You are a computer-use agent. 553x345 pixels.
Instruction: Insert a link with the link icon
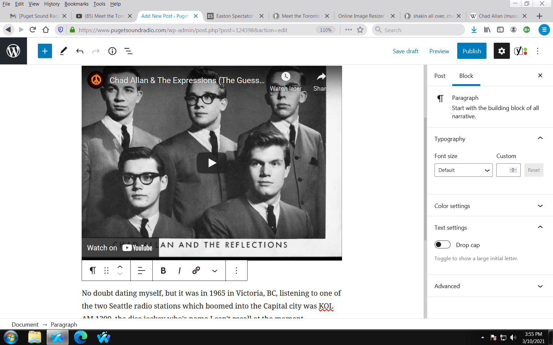coord(196,270)
